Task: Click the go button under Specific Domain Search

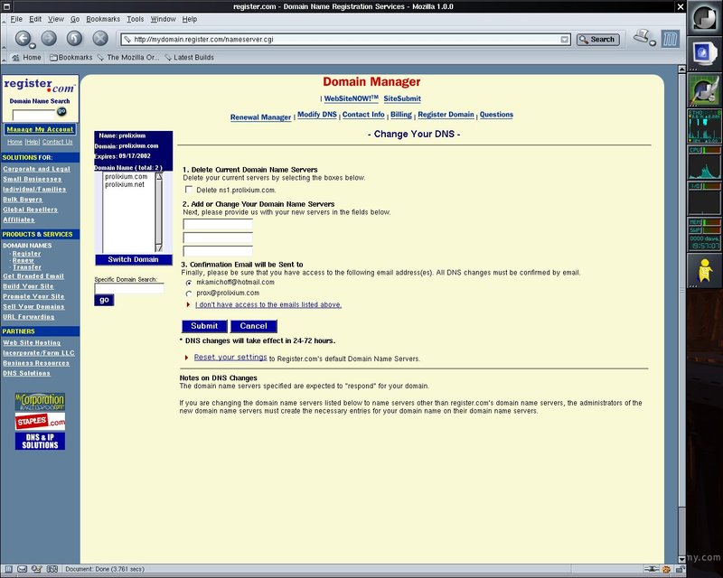Action: (x=104, y=300)
